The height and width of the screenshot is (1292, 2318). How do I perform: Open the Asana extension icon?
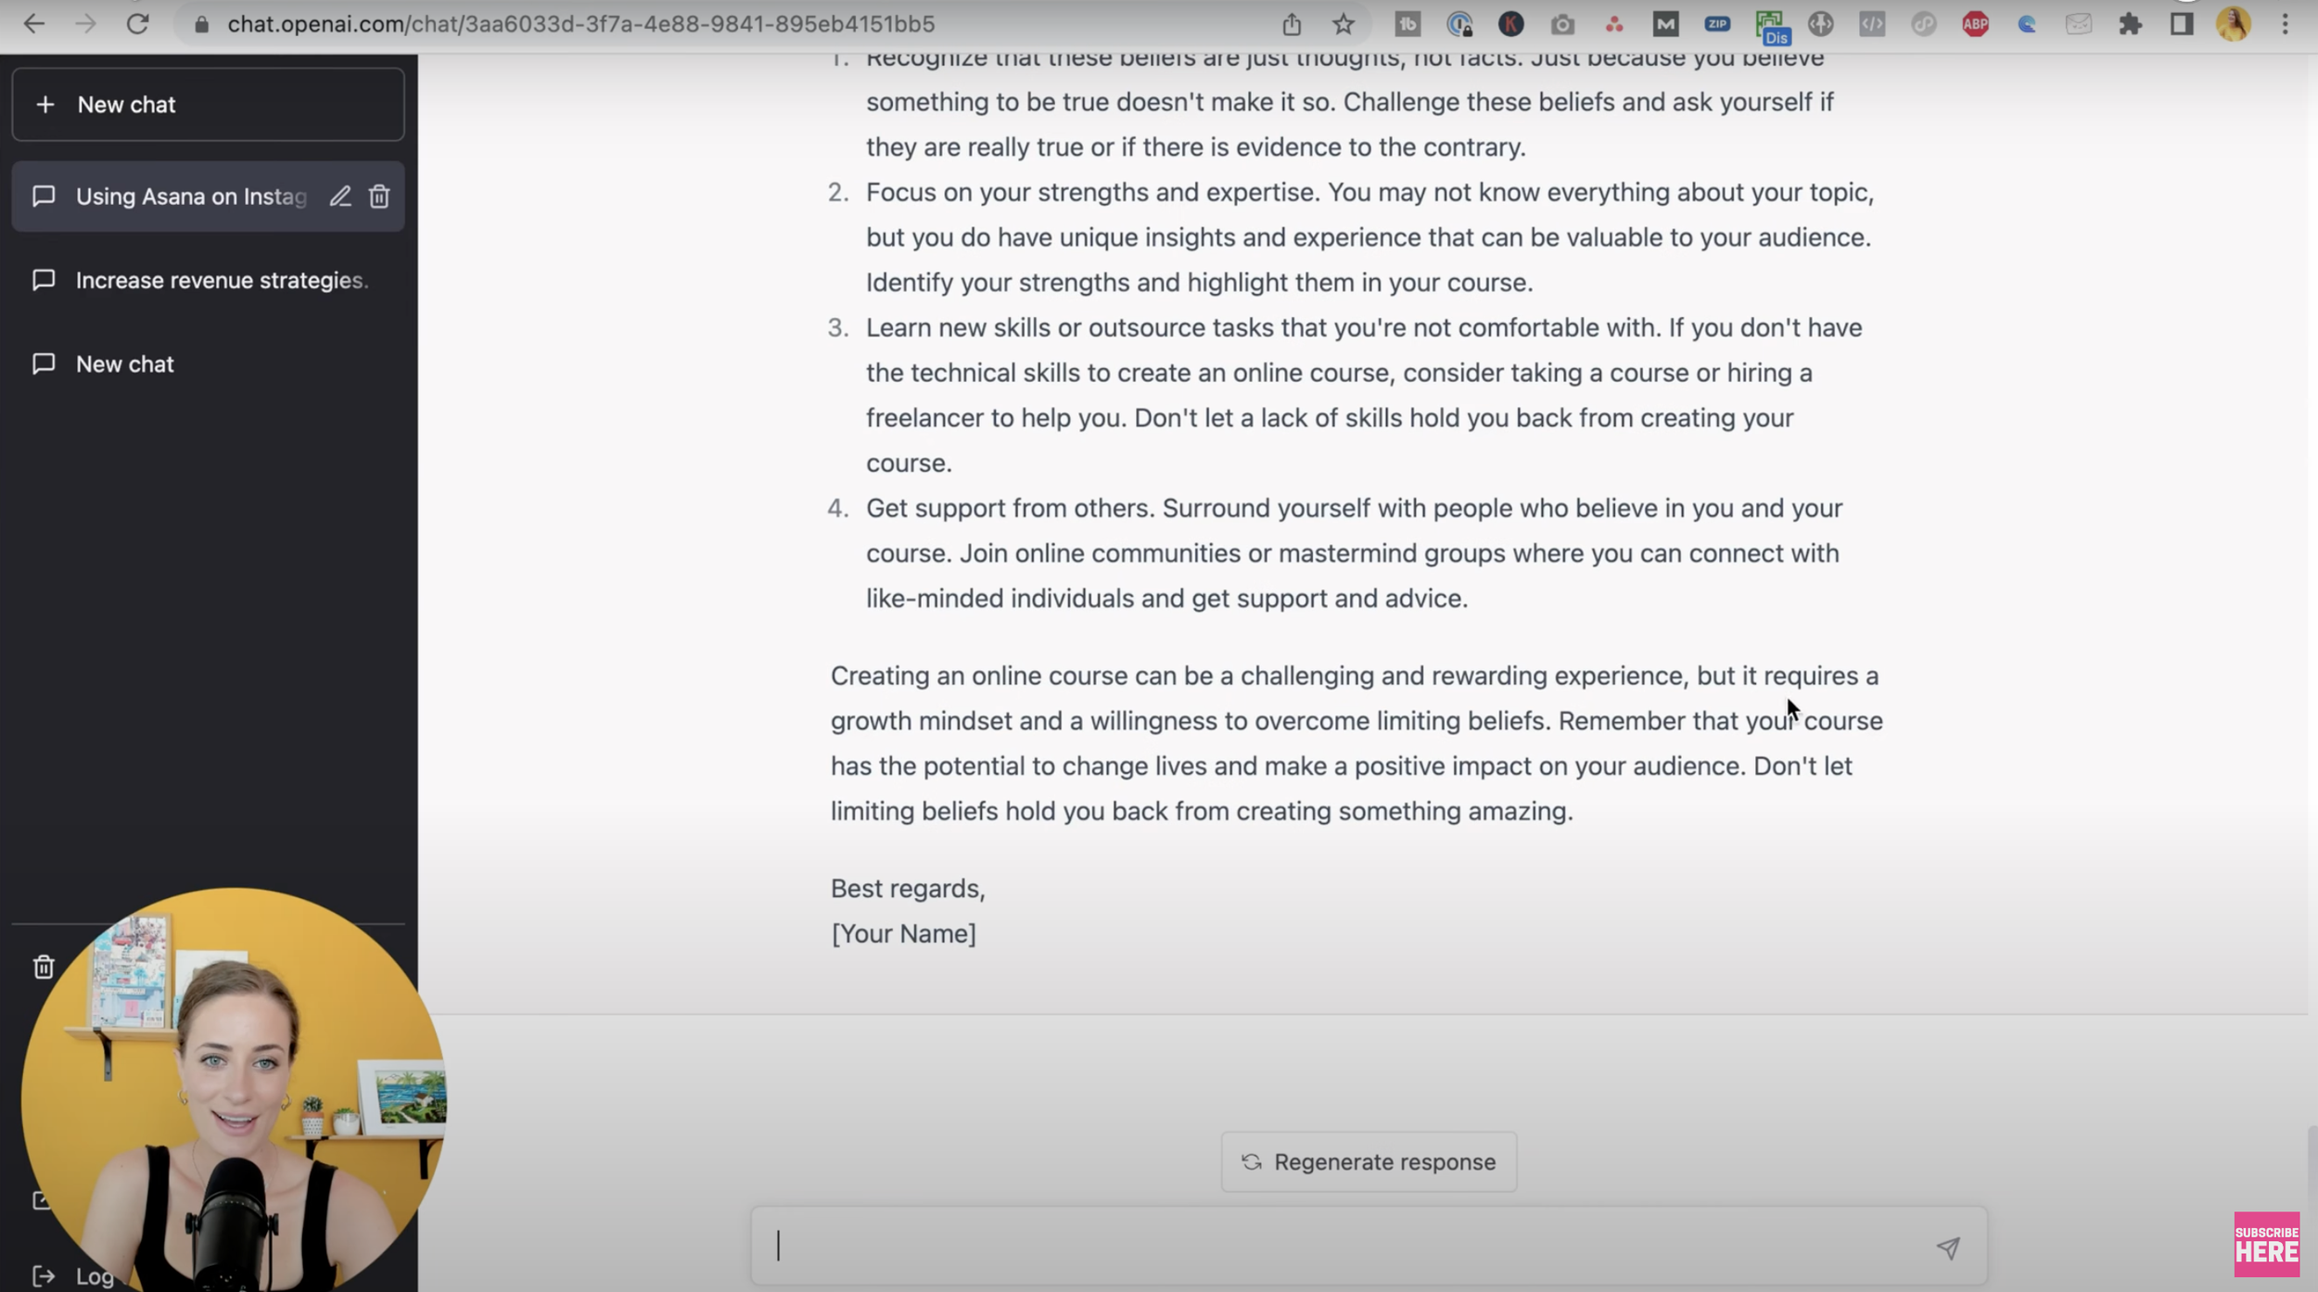pos(1614,24)
